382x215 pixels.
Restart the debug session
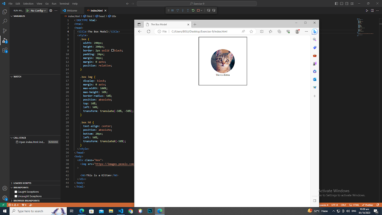pos(193,10)
